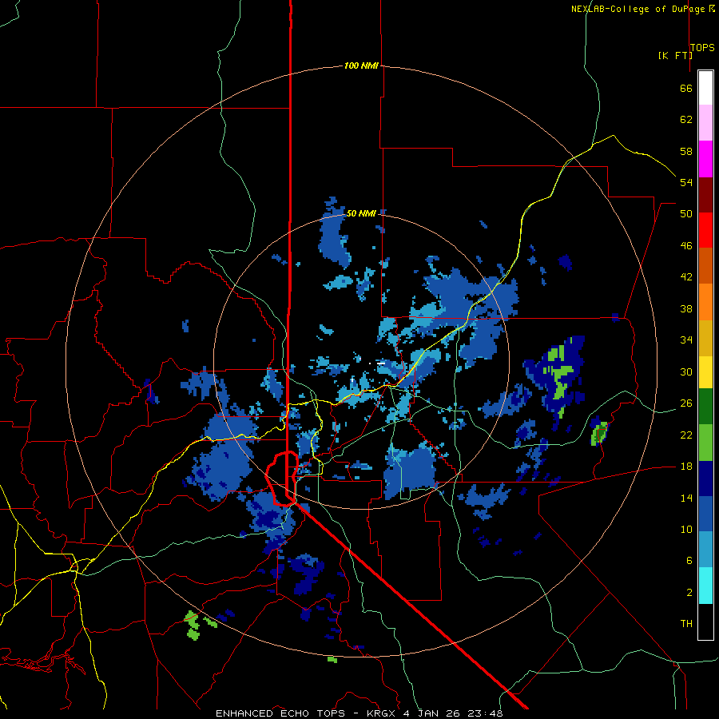This screenshot has height=719, width=719.
Task: Click the legend value "6"
Action: pos(689,561)
